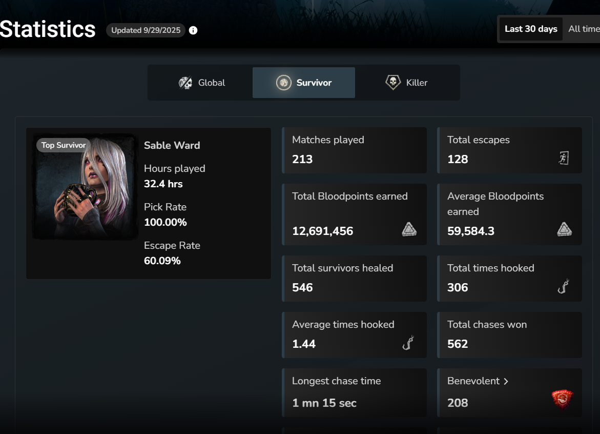Click Bloodpoints icon in Average Bloodpoints earned

point(565,229)
